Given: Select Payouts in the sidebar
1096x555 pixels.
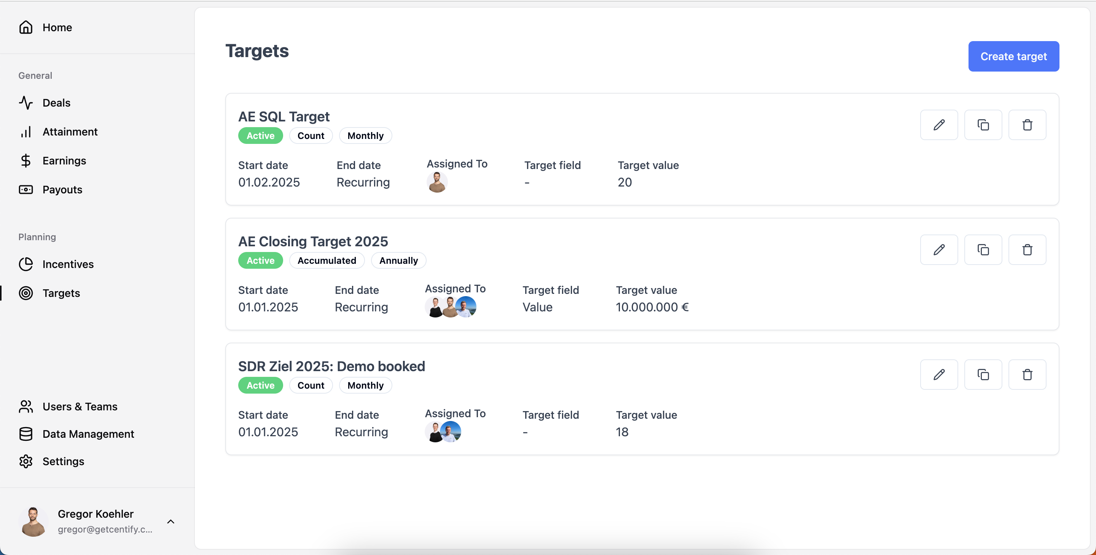Looking at the screenshot, I should click(x=62, y=190).
